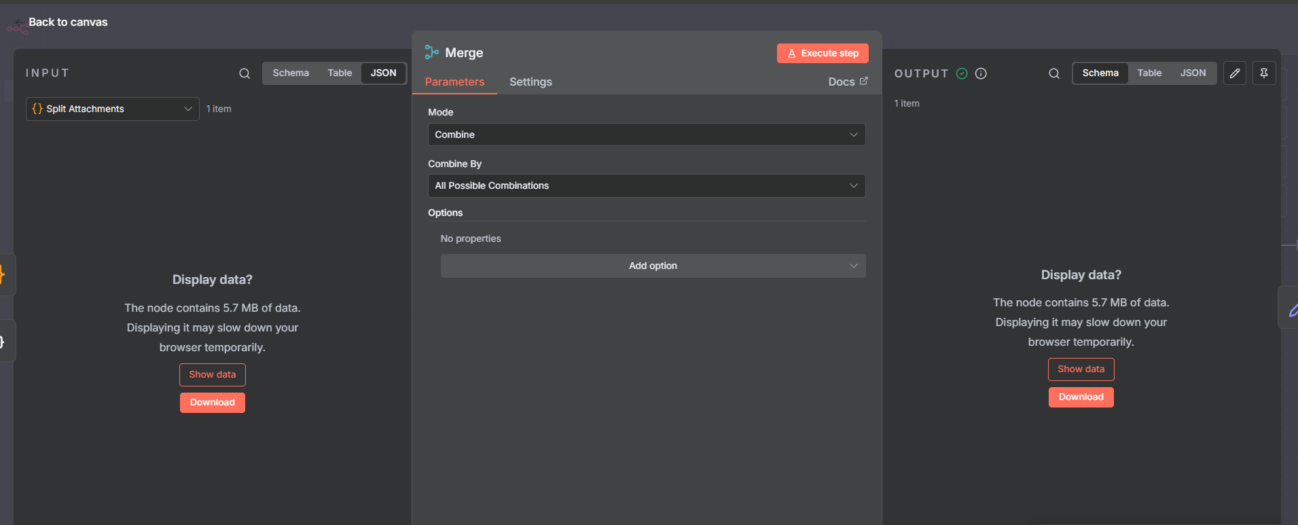Pin the output data with pin icon
This screenshot has width=1298, height=525.
click(x=1264, y=73)
